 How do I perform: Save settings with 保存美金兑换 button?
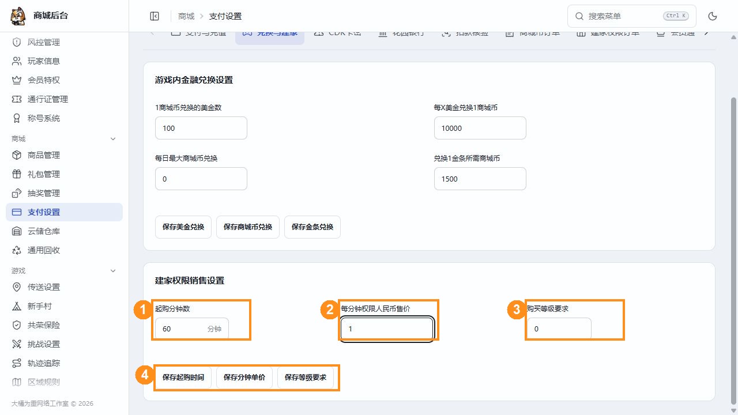pyautogui.click(x=183, y=227)
